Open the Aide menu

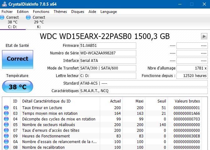(x=92, y=12)
